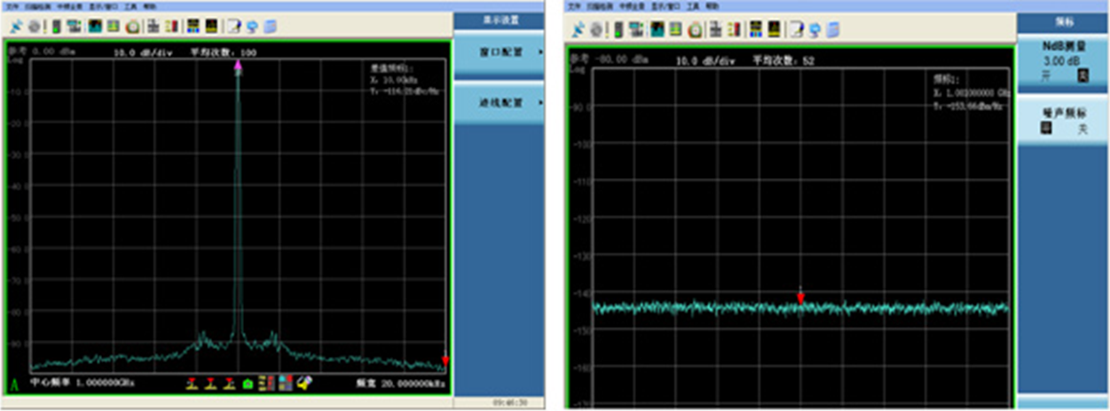Click the 频宽 20.000000kHz span field
This screenshot has height=411, width=1110.
pos(398,383)
